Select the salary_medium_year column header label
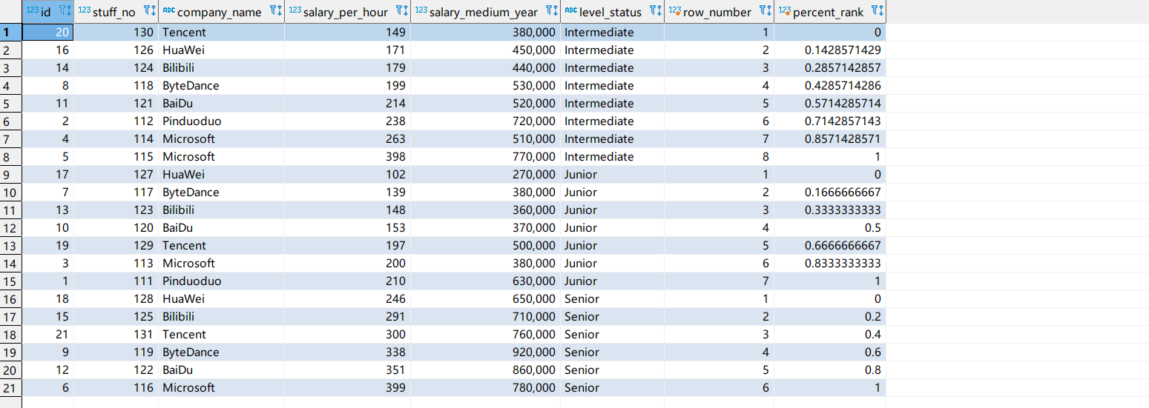Viewport: 1149px width, 408px height. point(484,11)
